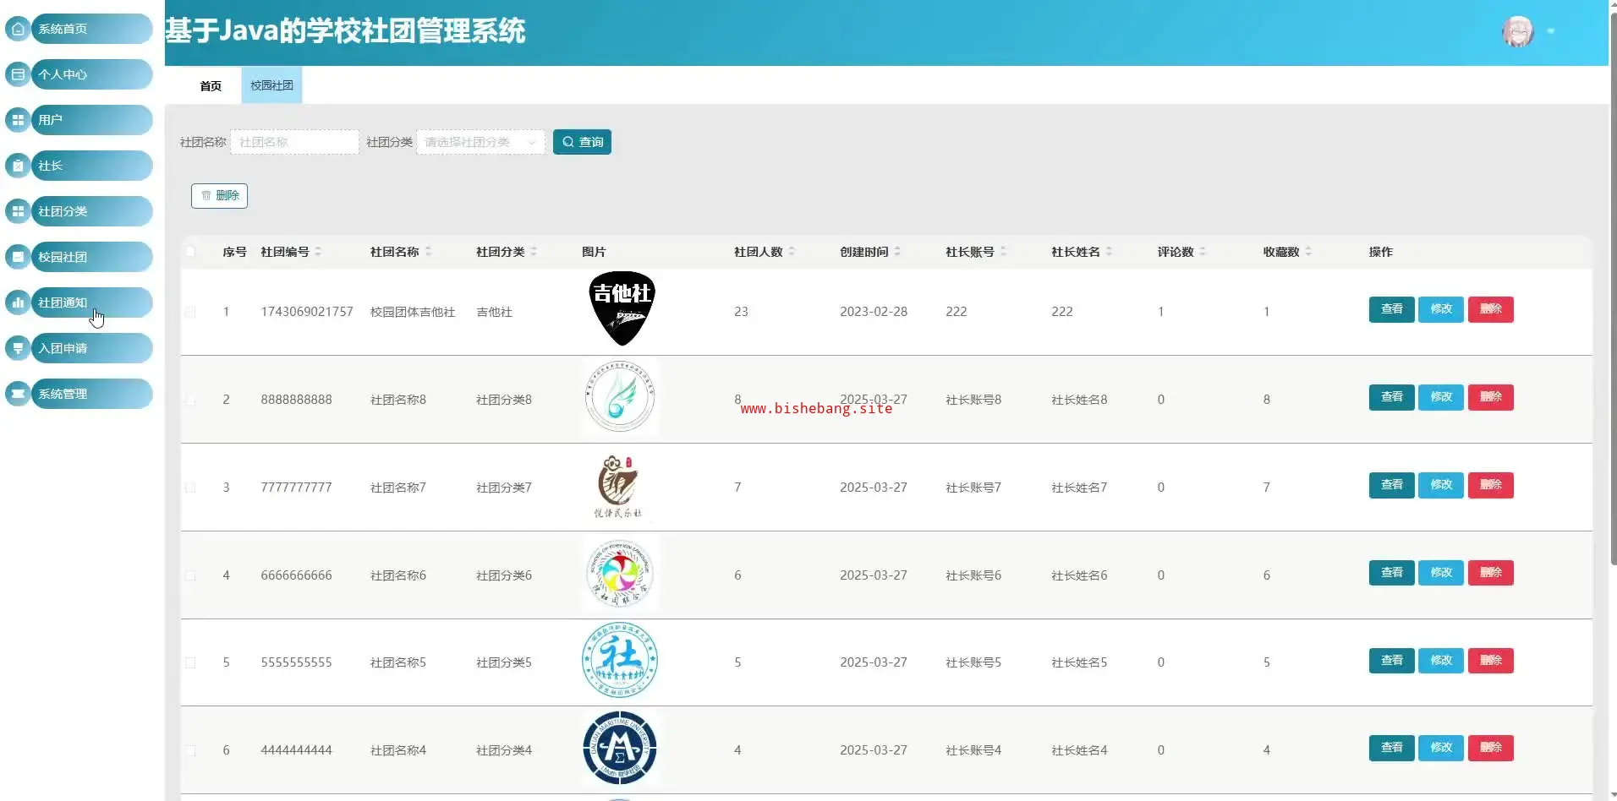The width and height of the screenshot is (1617, 801).
Task: Click 社团编号 1743069021757 cell
Action: 307,312
